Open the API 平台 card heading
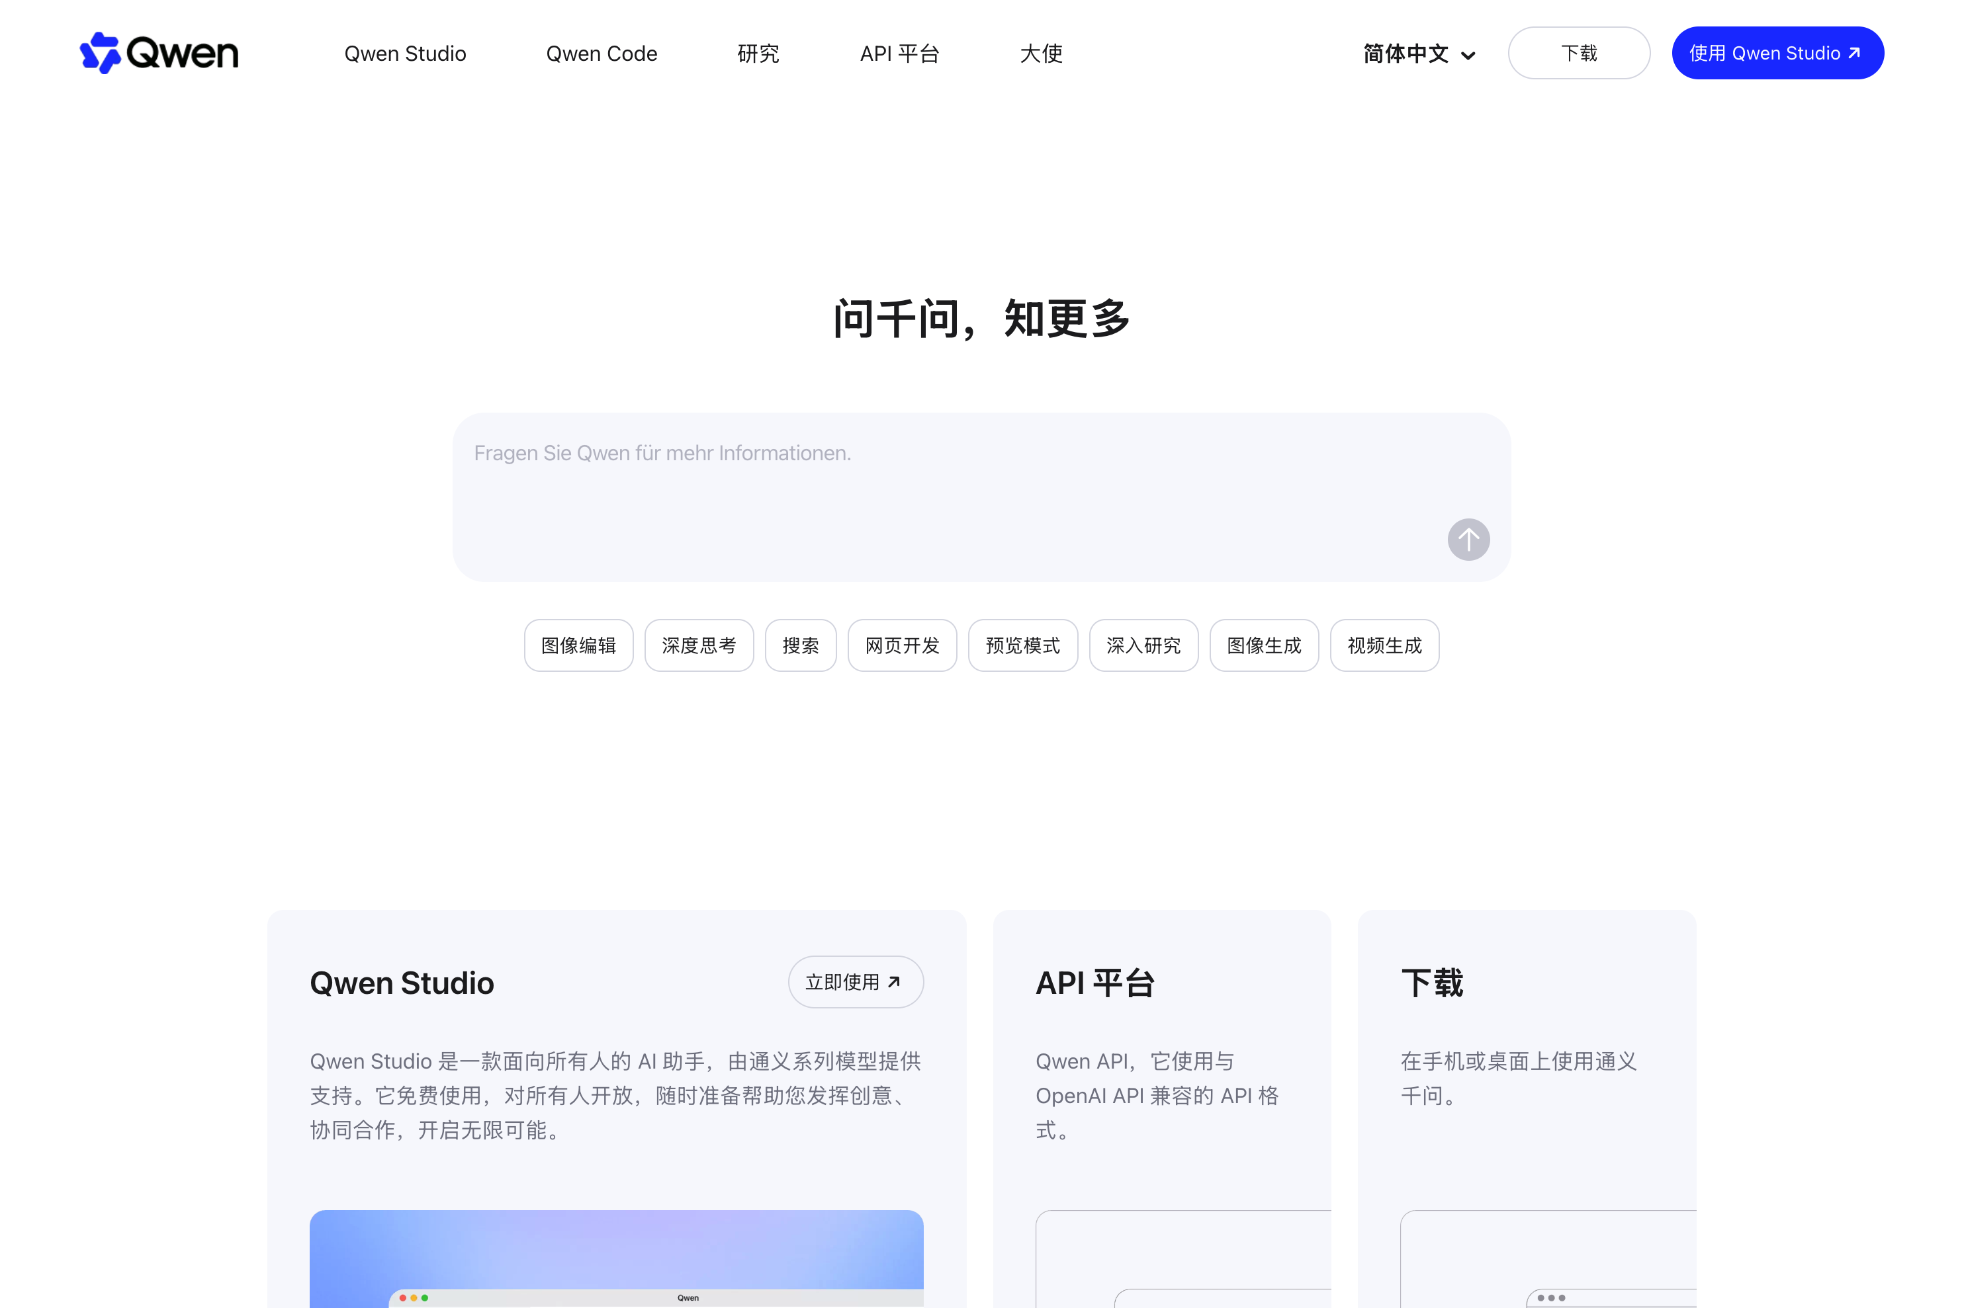The width and height of the screenshot is (1964, 1308). point(1095,983)
